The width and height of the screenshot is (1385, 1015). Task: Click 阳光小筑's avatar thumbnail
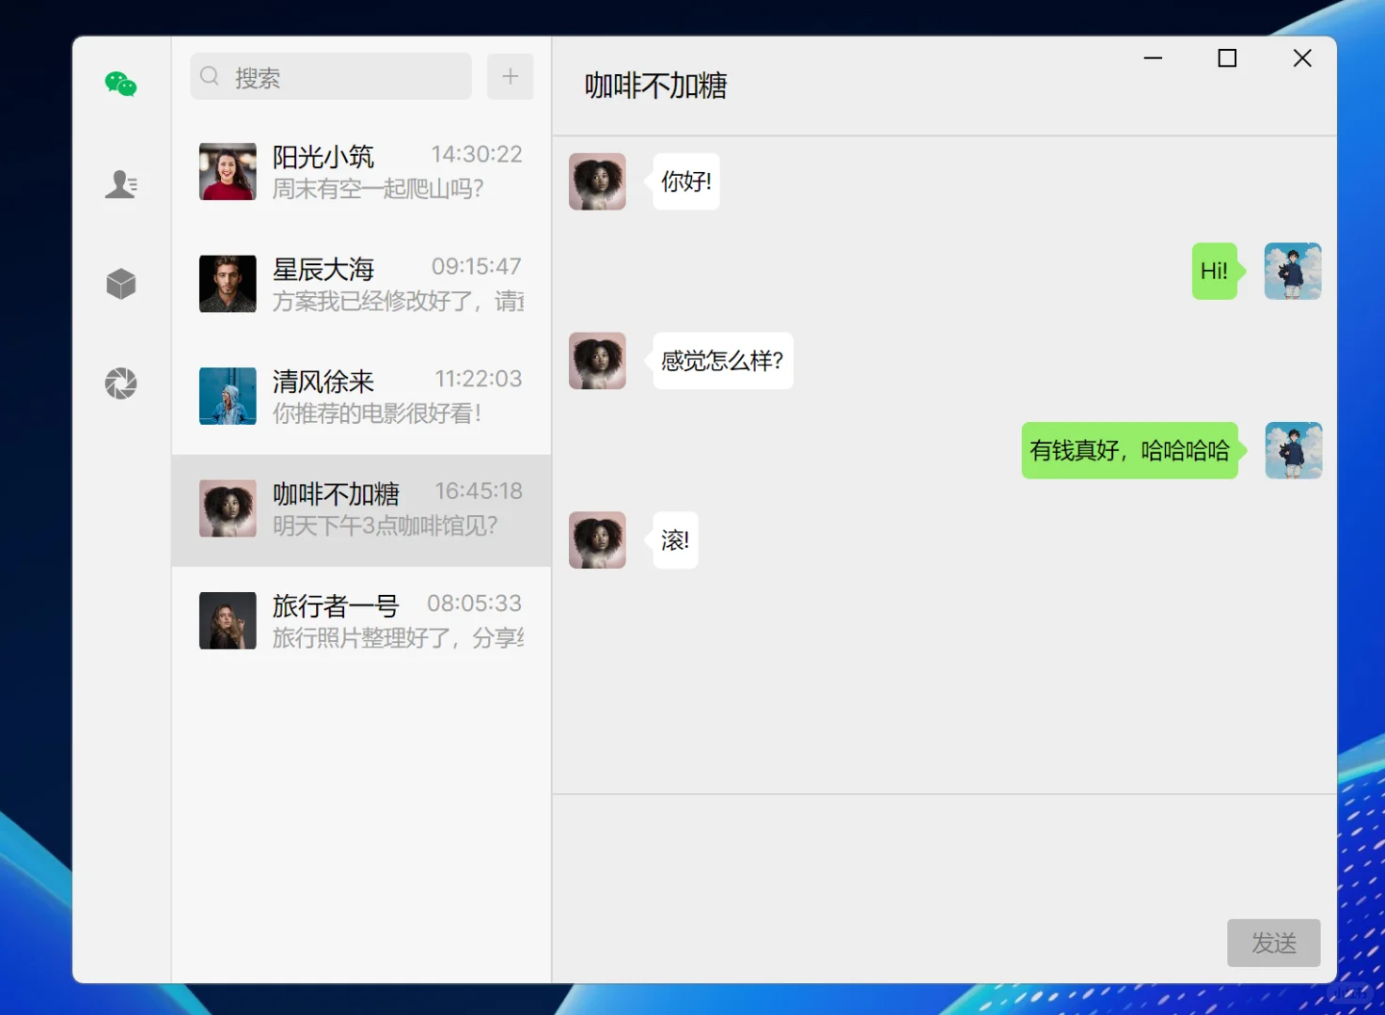tap(228, 172)
